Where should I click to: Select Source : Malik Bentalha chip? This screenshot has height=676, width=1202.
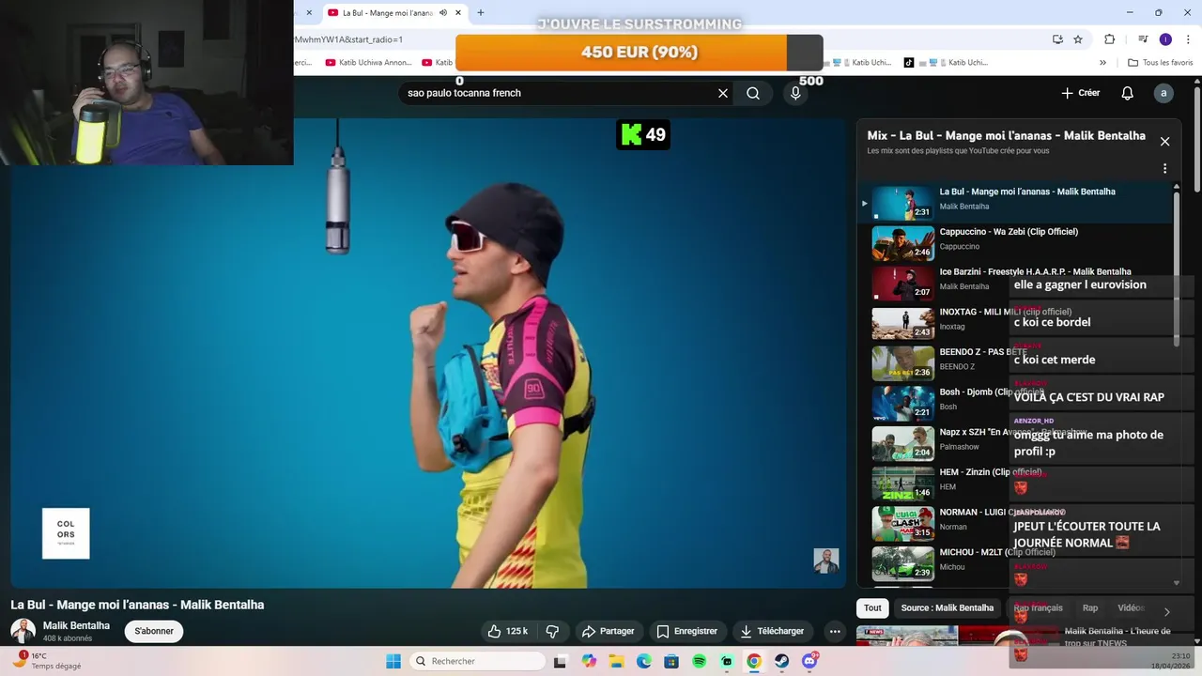(947, 608)
